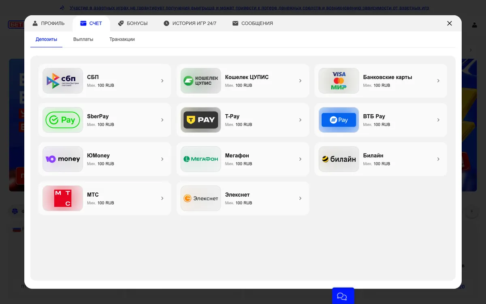
Task: Expand the СБП row chevron
Action: pos(162,81)
